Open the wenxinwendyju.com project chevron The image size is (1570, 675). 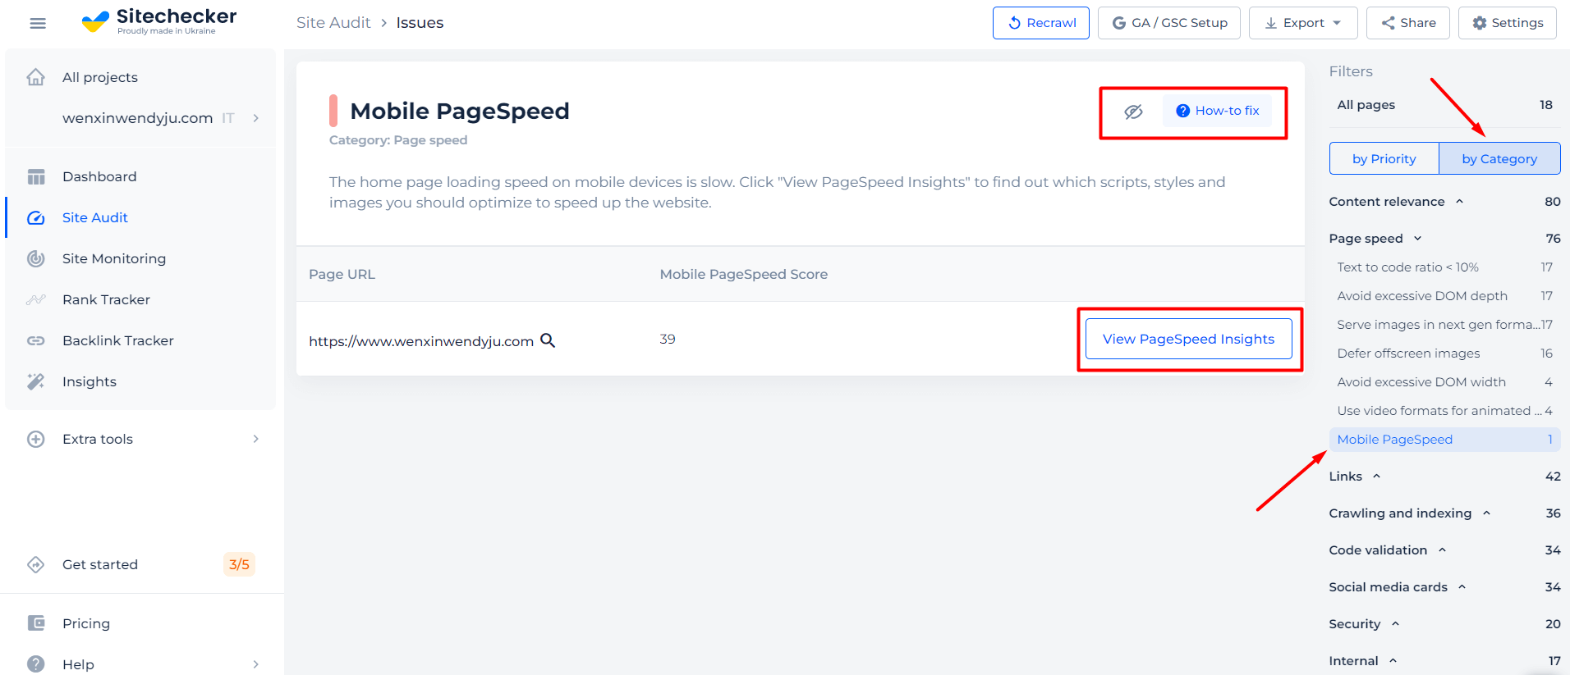[x=256, y=118]
